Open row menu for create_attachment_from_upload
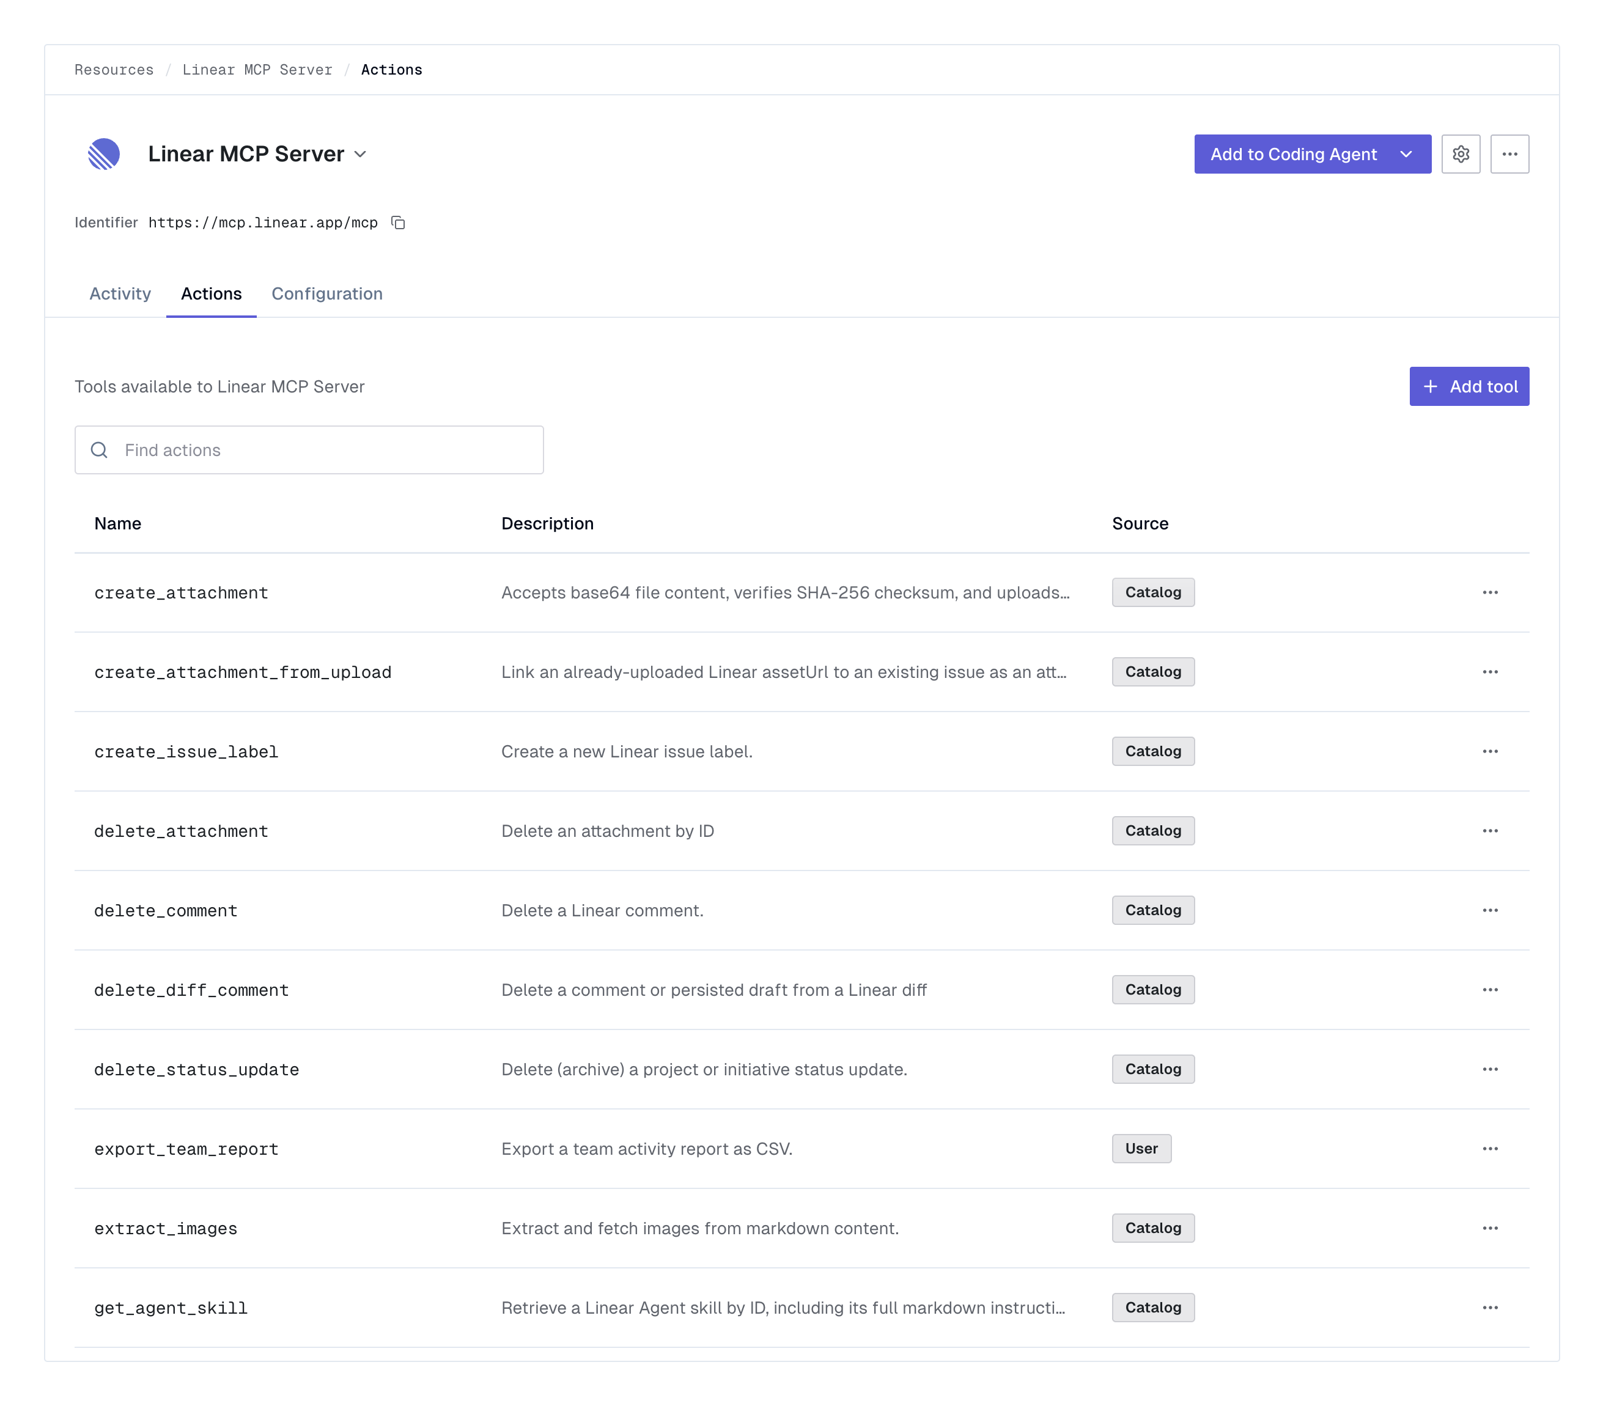 tap(1489, 672)
